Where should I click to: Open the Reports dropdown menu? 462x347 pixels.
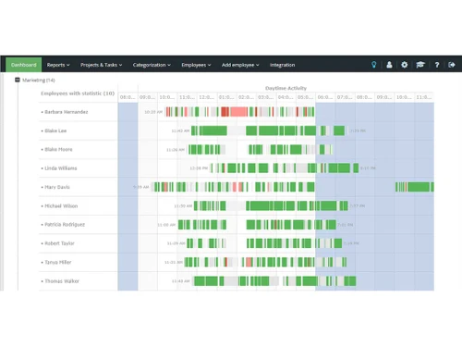point(58,65)
